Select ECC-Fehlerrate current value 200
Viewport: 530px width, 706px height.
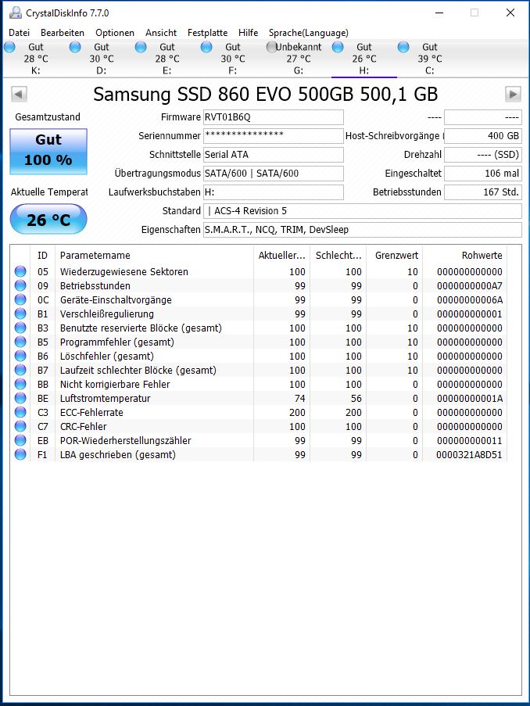(297, 413)
